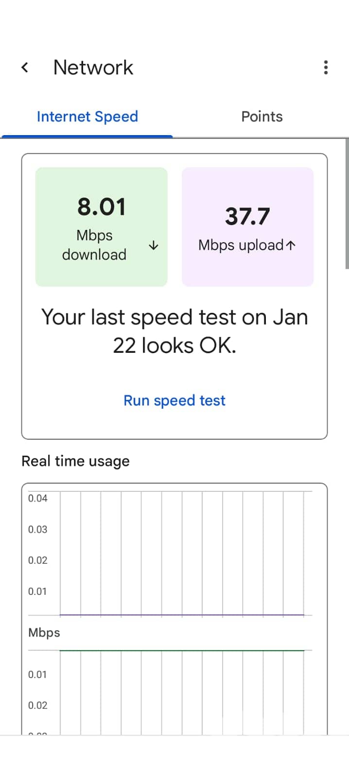Tap the green line in usage chart
The width and height of the screenshot is (349, 777).
pyautogui.click(x=182, y=650)
